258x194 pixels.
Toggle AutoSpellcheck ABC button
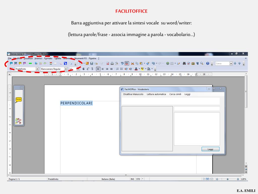click(127, 63)
